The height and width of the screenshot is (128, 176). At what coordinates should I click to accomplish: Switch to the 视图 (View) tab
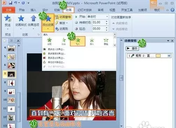tap(112, 10)
